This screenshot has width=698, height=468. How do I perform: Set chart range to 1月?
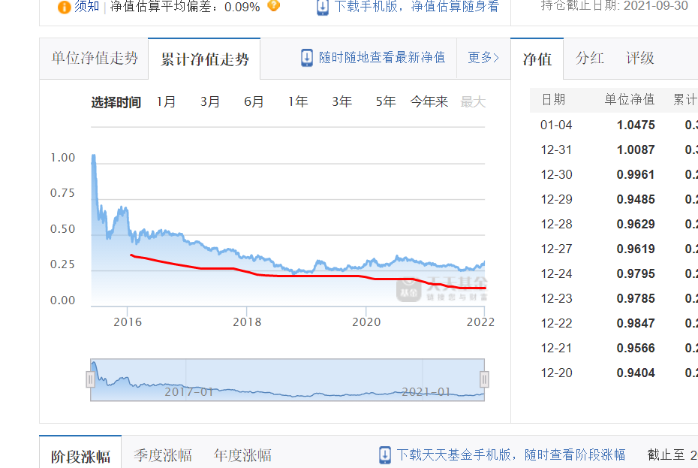pyautogui.click(x=166, y=101)
